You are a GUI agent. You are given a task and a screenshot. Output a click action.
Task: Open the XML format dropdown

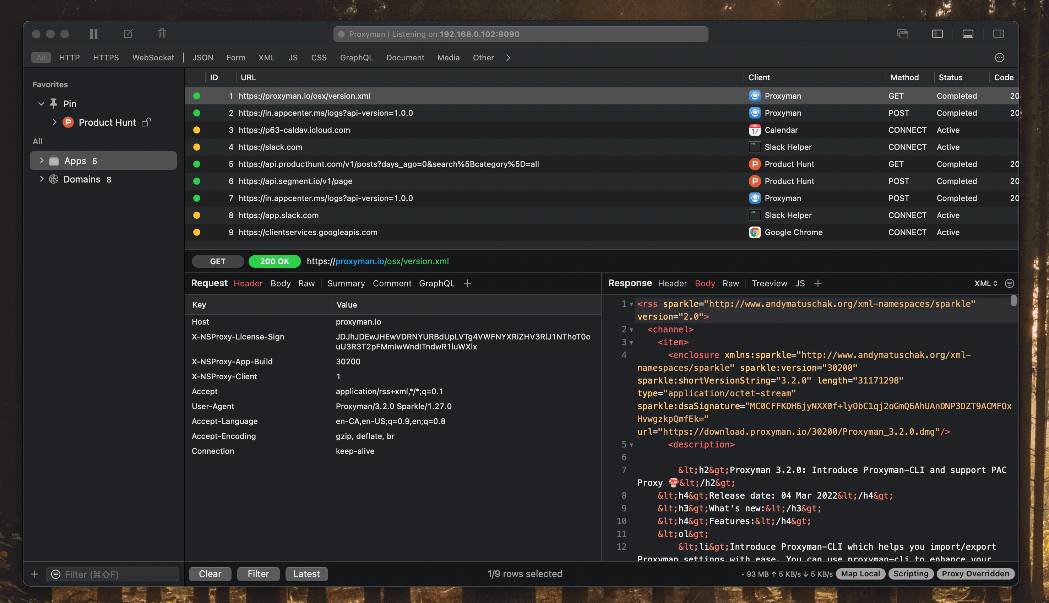point(985,283)
